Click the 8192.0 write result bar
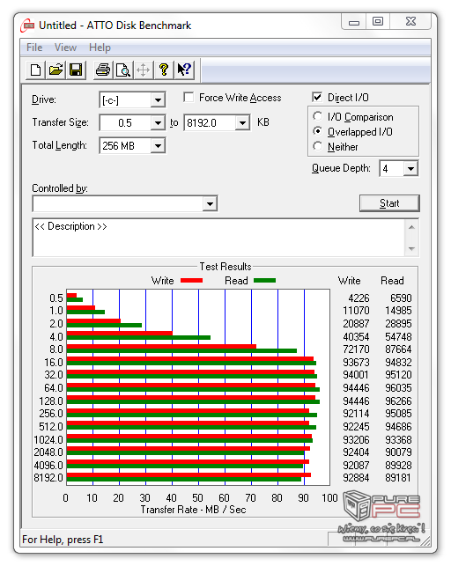The height and width of the screenshot is (566, 451). 189,475
